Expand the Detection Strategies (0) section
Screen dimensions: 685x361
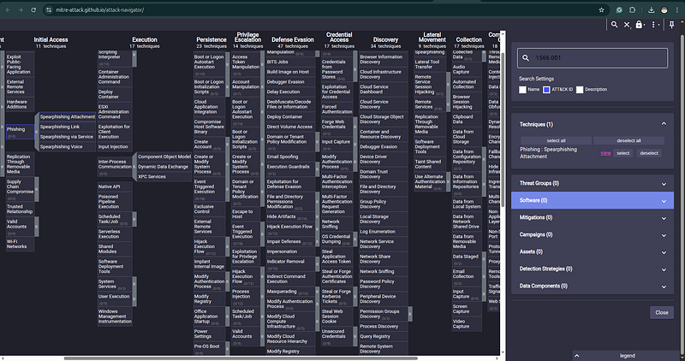point(593,269)
